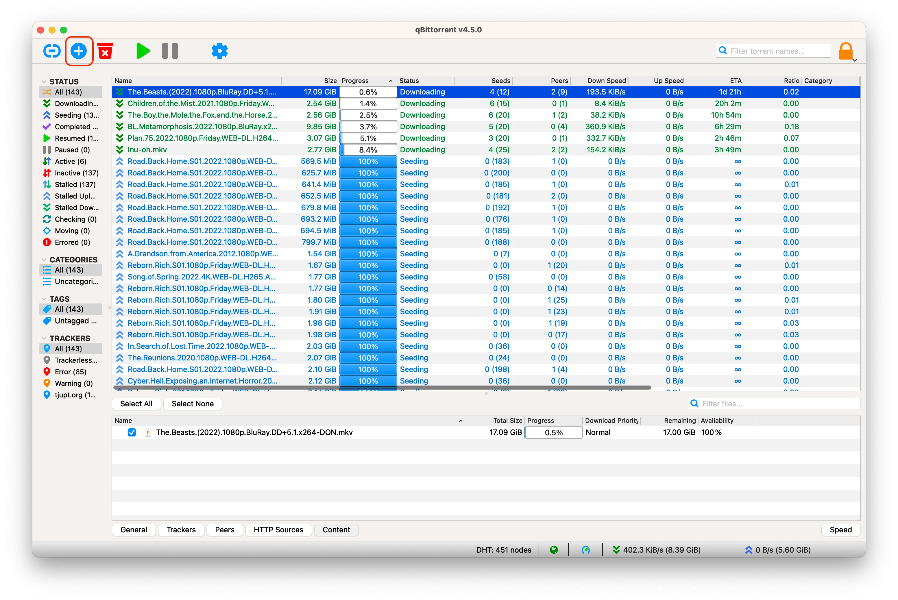The width and height of the screenshot is (898, 600).
Task: Filter by Completed status in sidebar
Action: [71, 127]
